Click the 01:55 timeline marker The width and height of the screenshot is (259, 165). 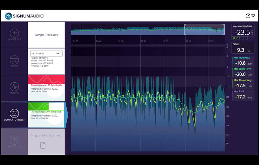(166, 41)
